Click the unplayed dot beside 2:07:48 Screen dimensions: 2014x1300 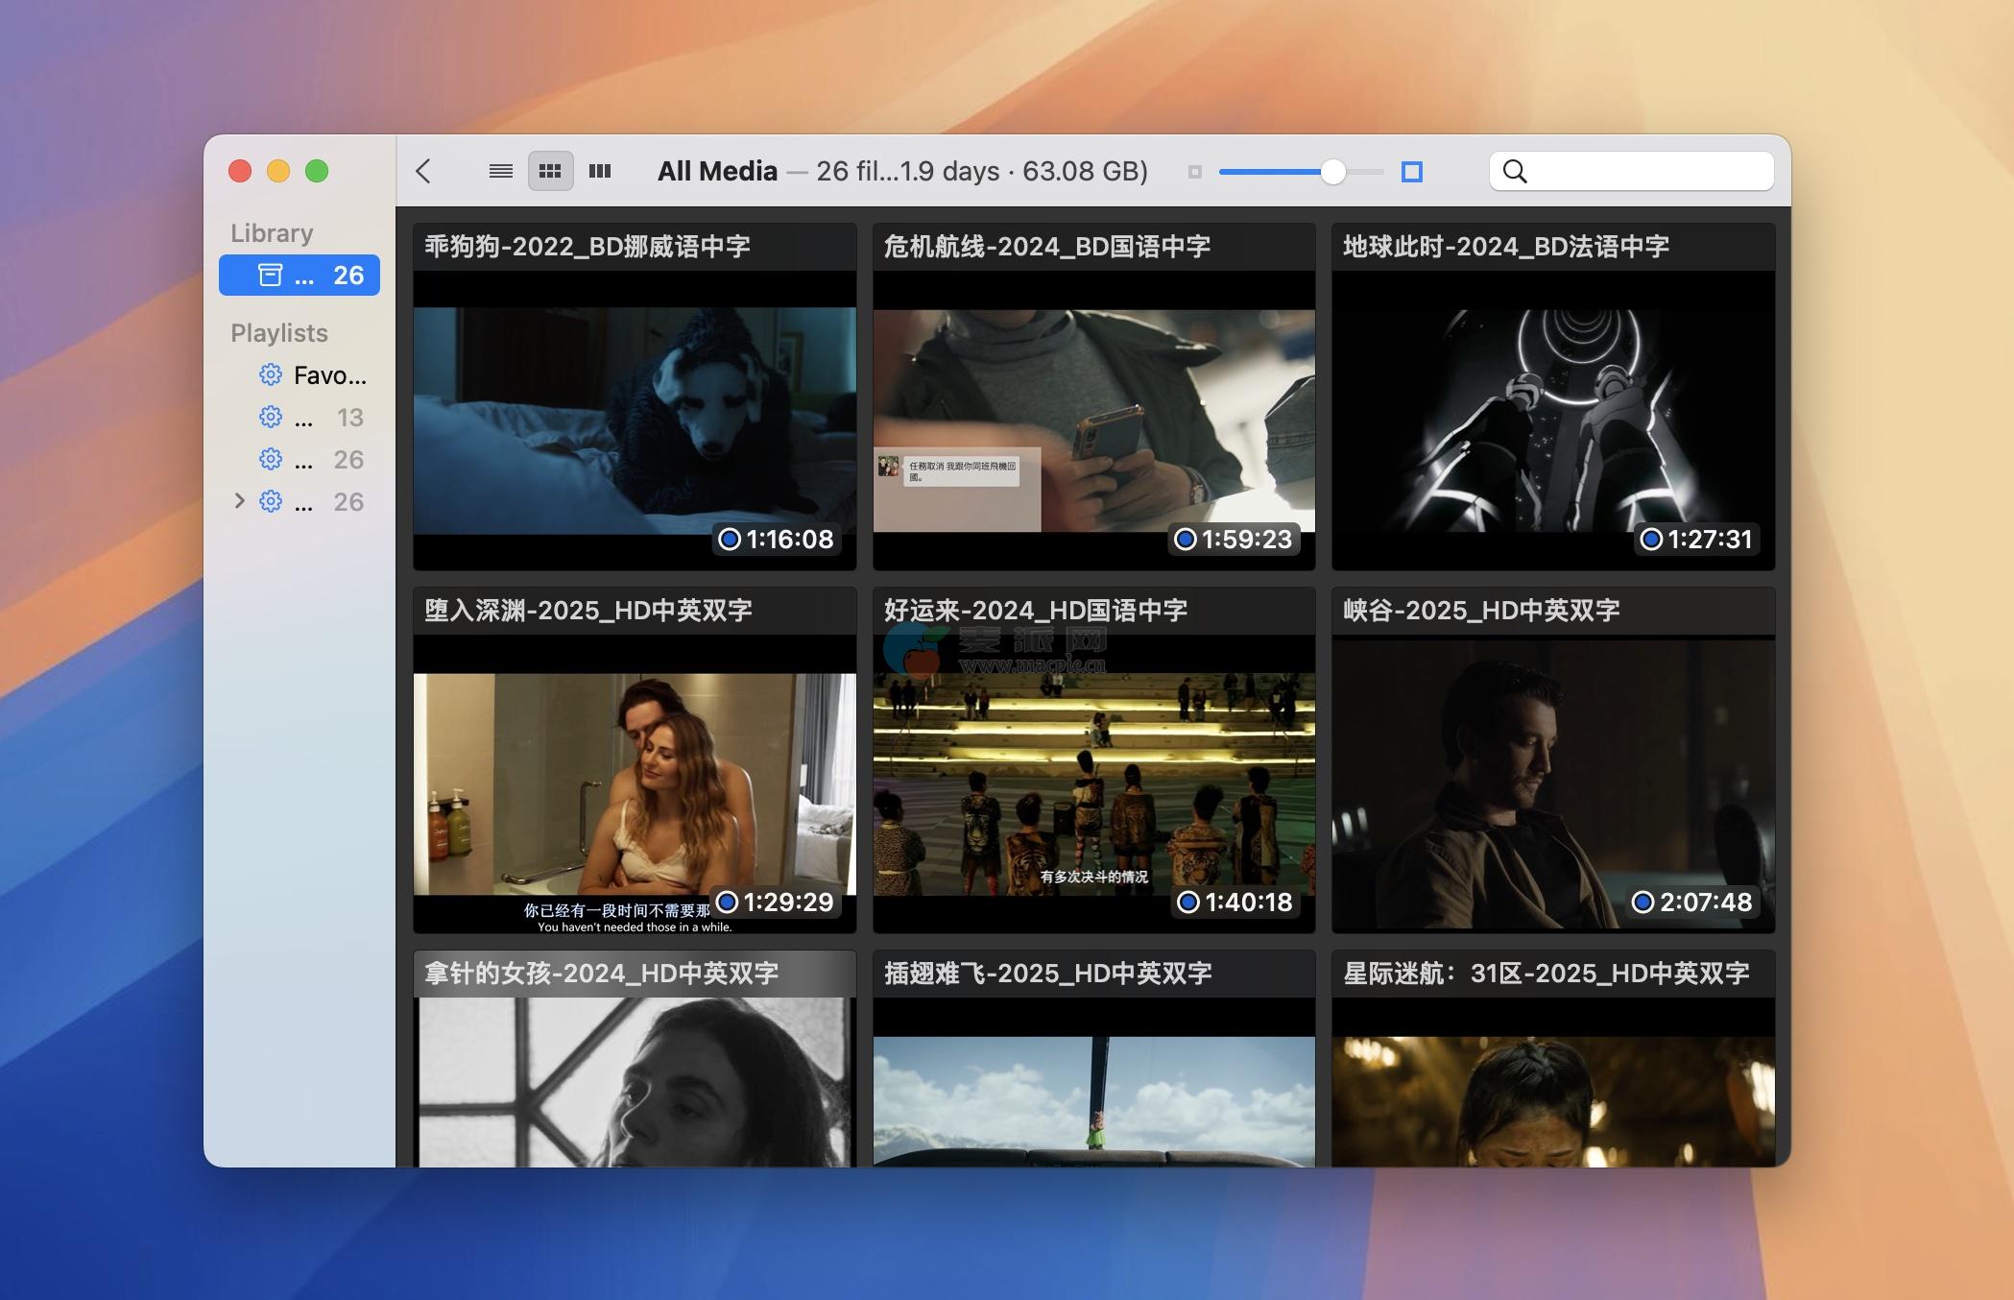pyautogui.click(x=1643, y=902)
